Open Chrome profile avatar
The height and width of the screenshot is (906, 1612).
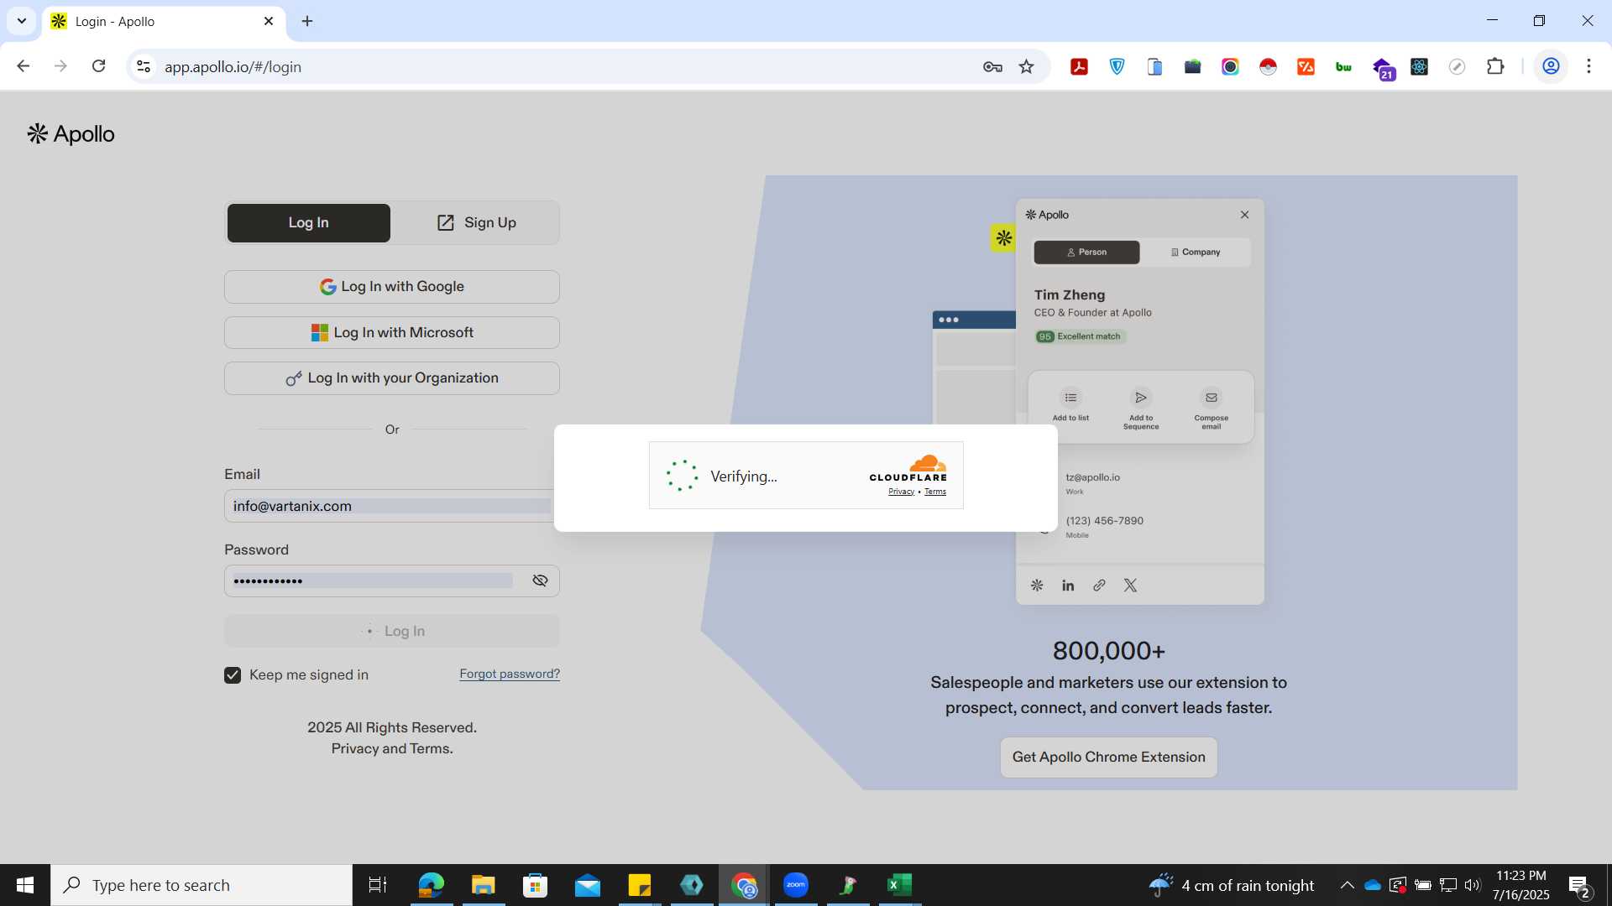[1551, 66]
